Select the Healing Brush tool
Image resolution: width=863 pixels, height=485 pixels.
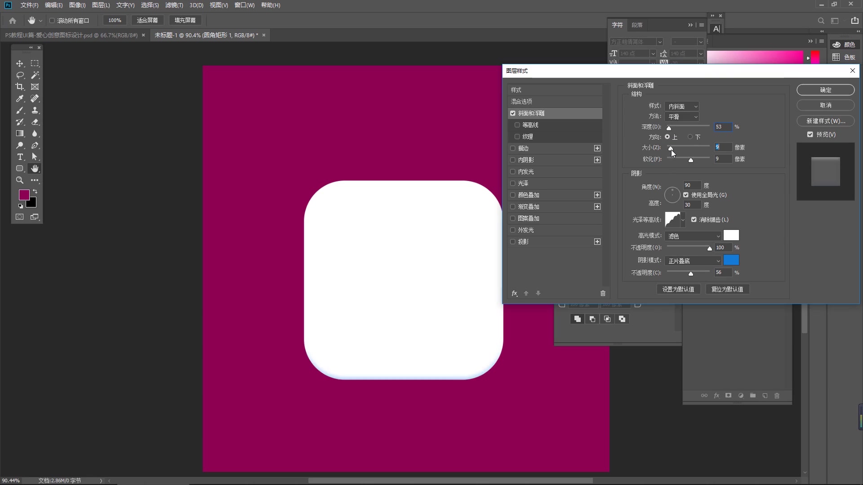tap(35, 98)
